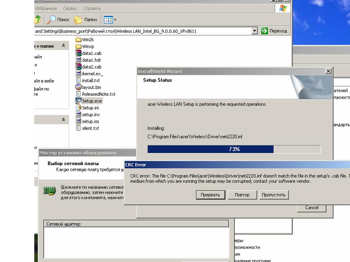The image size is (350, 262).
Task: Select the ikernel.ex_ file icon
Action: tap(78, 74)
